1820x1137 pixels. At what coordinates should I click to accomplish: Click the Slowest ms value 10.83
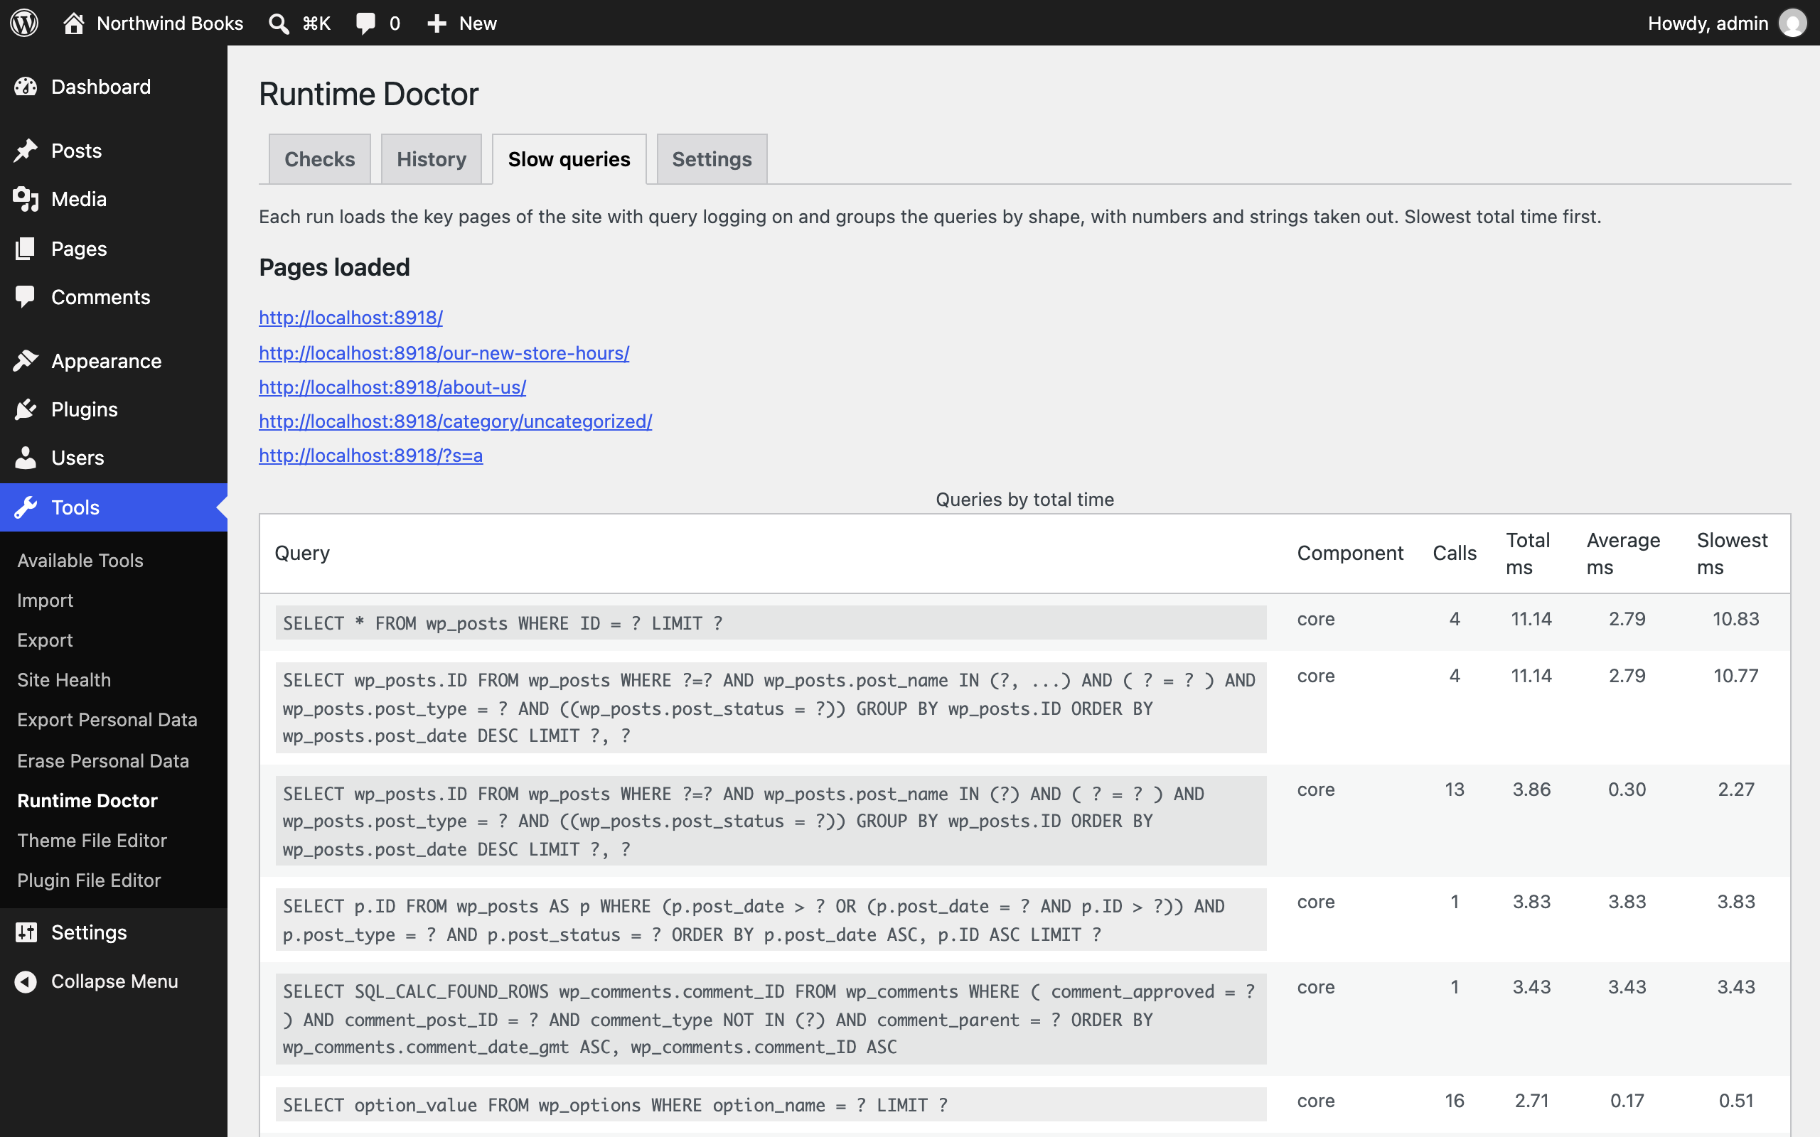coord(1735,619)
